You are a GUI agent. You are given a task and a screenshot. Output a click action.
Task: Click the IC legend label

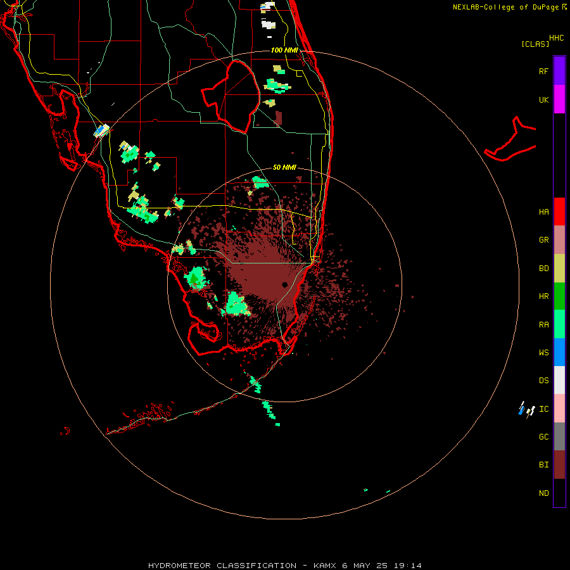(543, 409)
